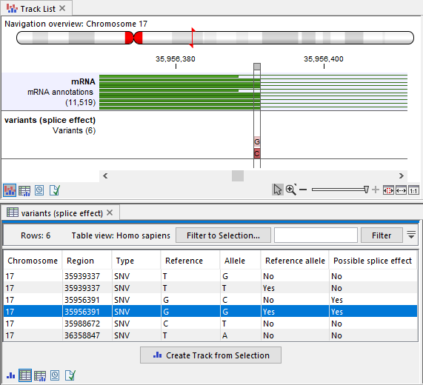Click the red centromere on chromosome ideogram
The image size is (423, 385).
pos(133,38)
